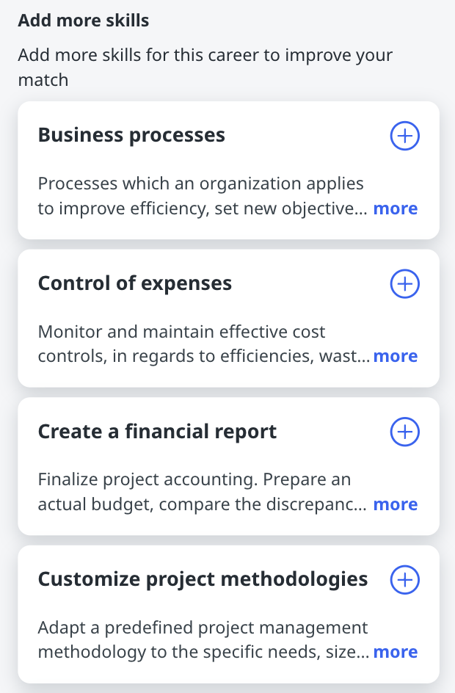Click the "Monitor and maintain effective cost" text

click(181, 331)
